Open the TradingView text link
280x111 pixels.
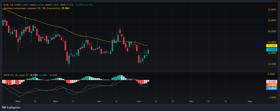pyautogui.click(x=13, y=108)
